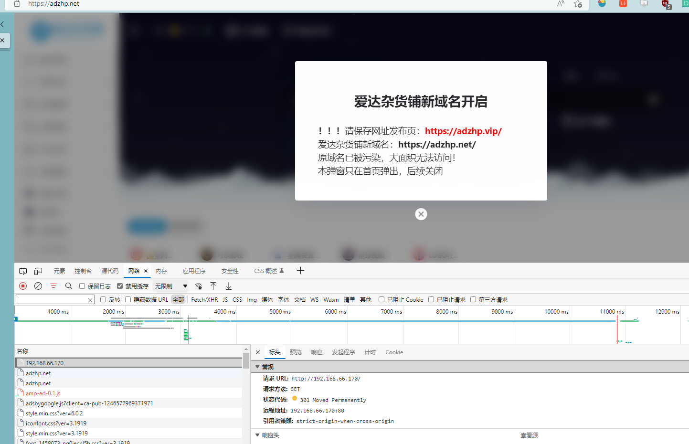Check Hide data URLs checkbox

(x=128, y=299)
